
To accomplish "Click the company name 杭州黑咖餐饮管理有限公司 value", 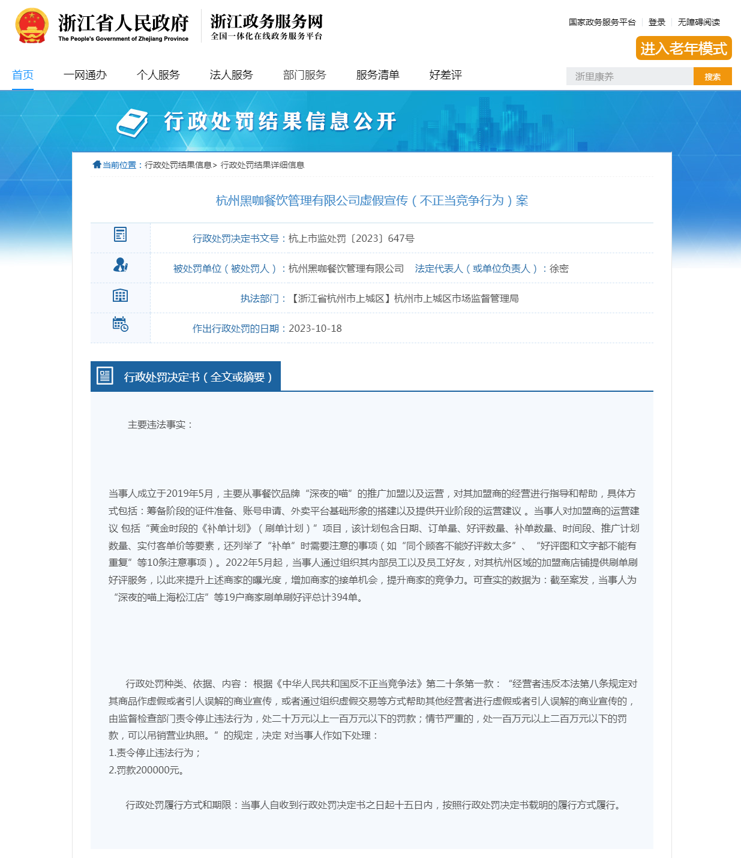I will tap(346, 268).
